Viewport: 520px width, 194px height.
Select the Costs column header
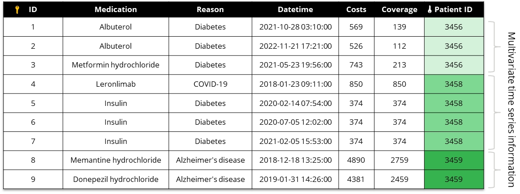tap(356, 9)
